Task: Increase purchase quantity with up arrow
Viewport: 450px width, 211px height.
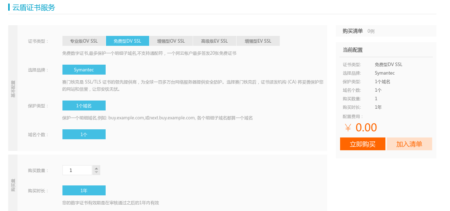Action: pyautogui.click(x=96, y=168)
